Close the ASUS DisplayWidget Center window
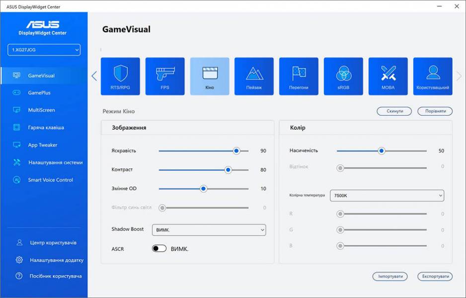466x298 pixels. (x=457, y=6)
